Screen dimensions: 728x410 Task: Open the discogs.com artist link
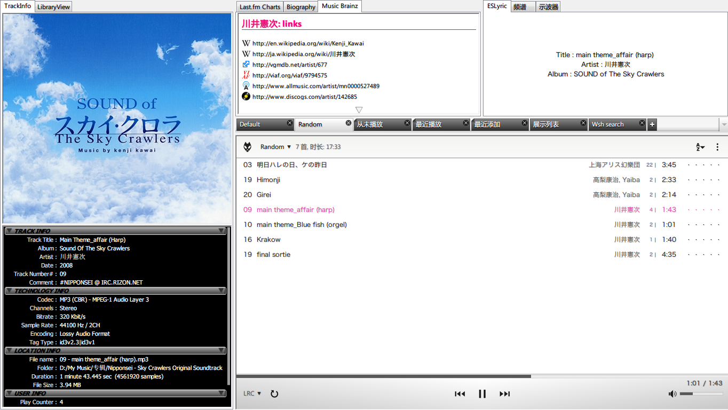point(305,97)
